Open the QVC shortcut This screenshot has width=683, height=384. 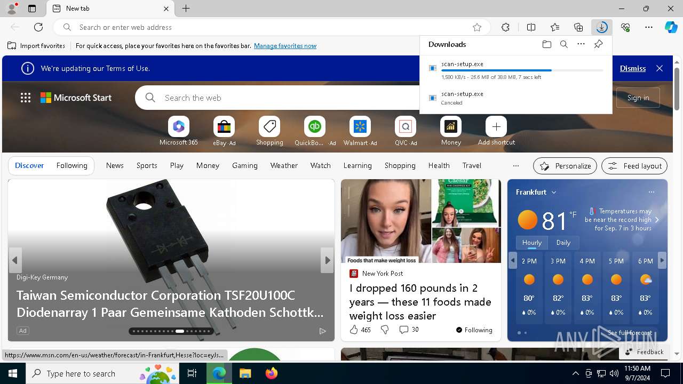(x=406, y=131)
